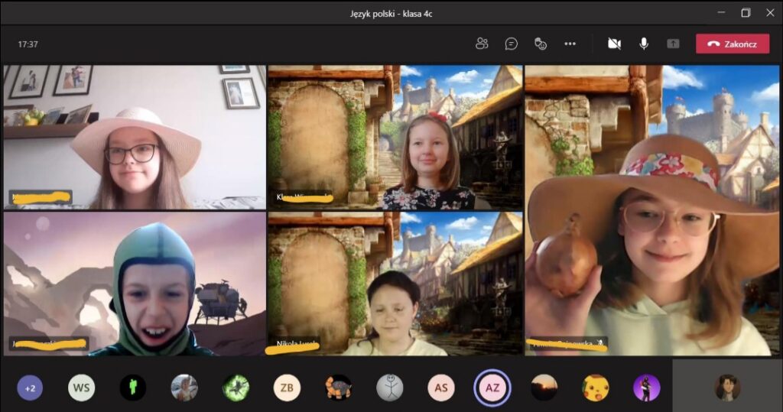Select the stick figure avatar
783x412 pixels.
(389, 388)
